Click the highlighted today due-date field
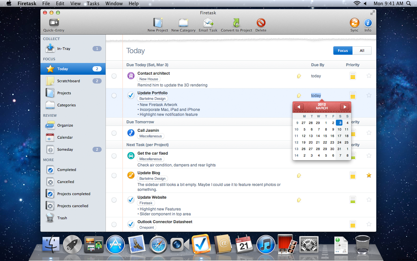 click(316, 96)
